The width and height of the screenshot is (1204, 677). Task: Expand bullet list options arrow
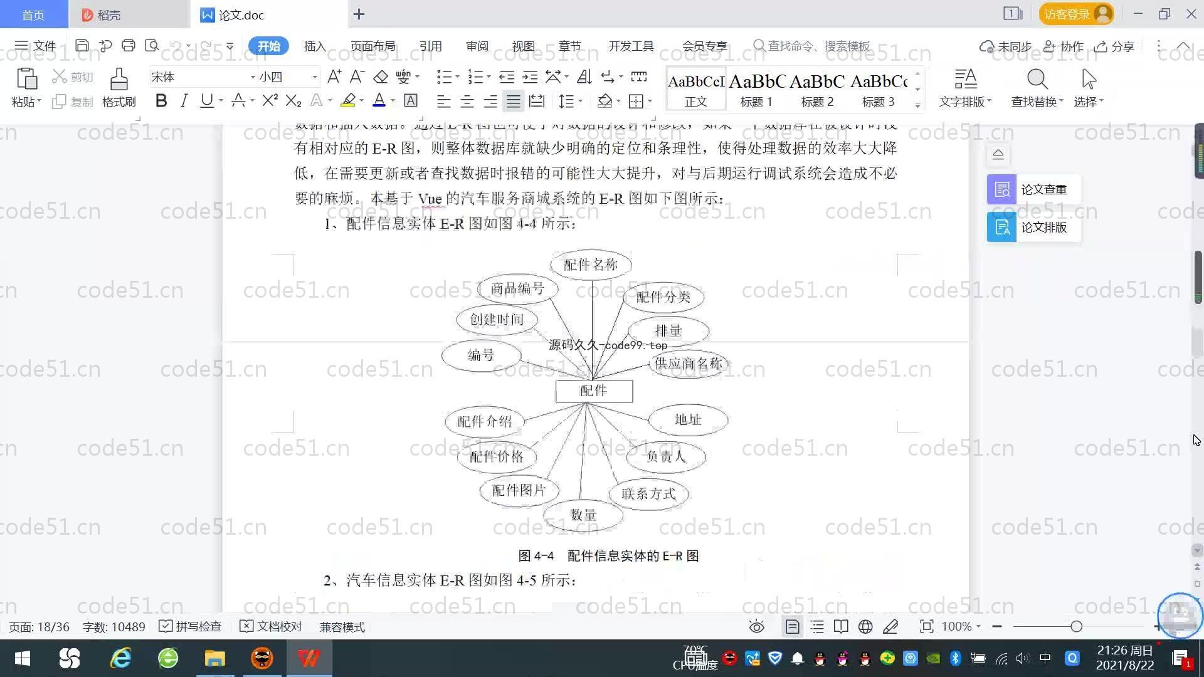click(x=458, y=77)
